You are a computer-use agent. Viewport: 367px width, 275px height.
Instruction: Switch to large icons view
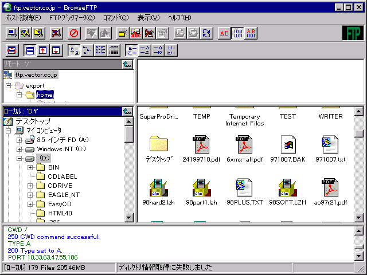[74, 50]
